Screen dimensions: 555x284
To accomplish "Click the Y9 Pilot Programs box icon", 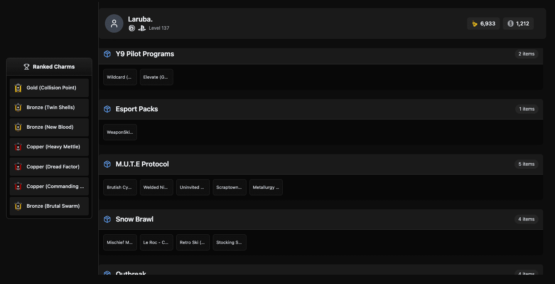I will click(x=107, y=54).
